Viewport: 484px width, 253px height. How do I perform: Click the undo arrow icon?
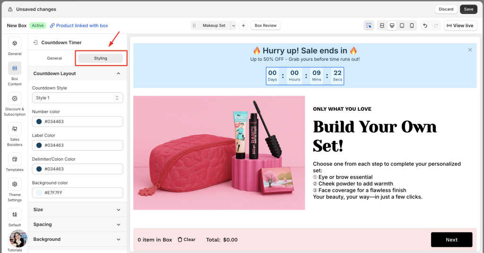point(425,25)
